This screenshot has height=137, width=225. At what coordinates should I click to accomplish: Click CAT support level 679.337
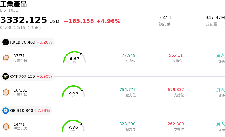coord(176,90)
